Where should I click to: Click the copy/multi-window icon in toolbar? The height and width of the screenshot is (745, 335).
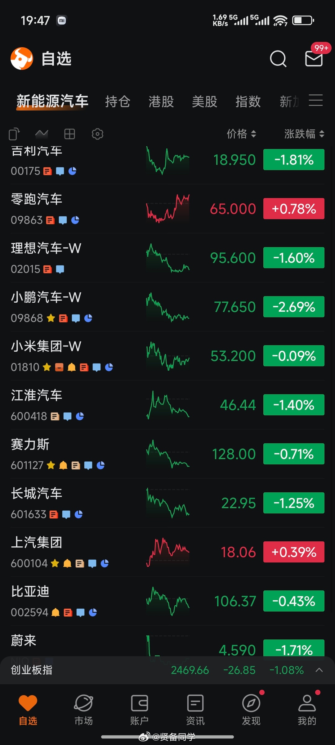[x=14, y=134]
